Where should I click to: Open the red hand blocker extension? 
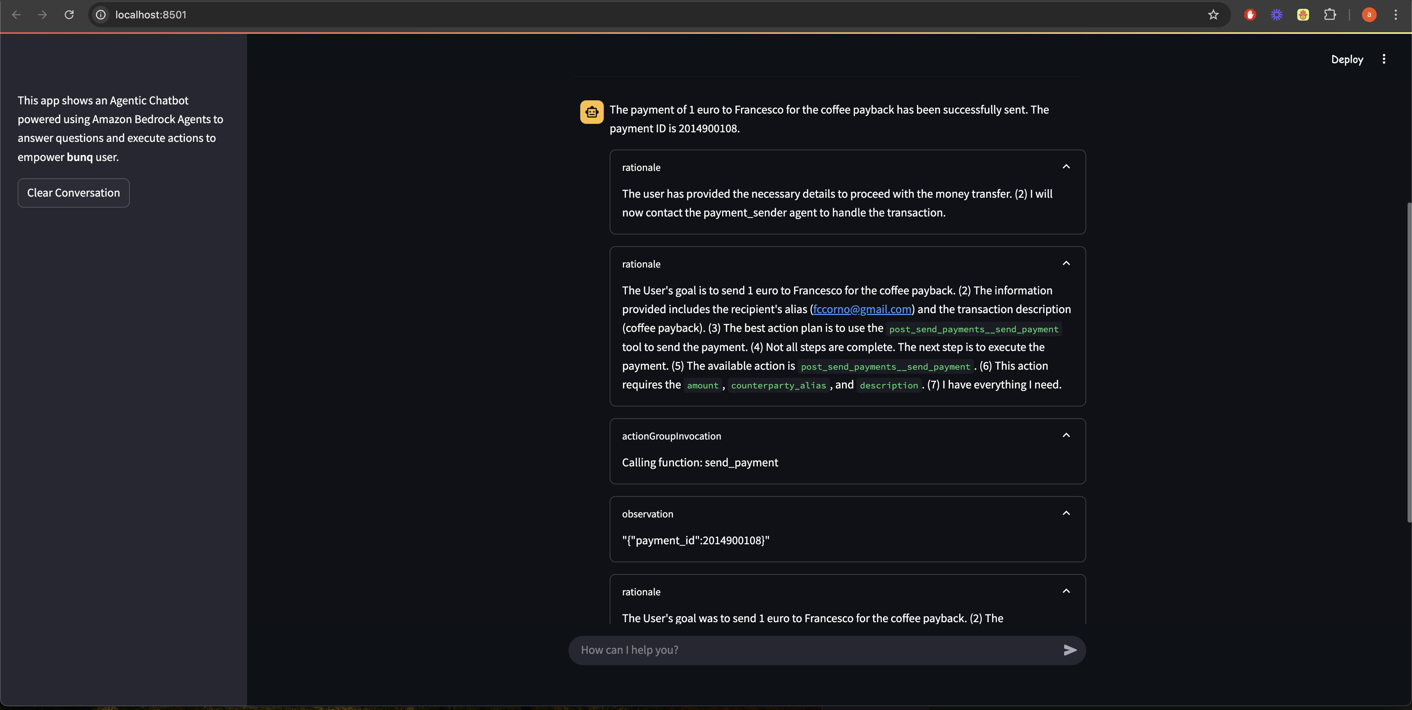[1250, 15]
